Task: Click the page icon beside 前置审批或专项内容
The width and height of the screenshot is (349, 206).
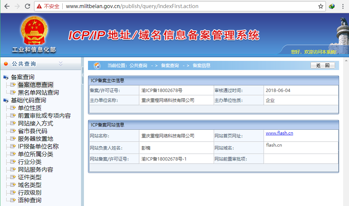Action: click(x=13, y=115)
